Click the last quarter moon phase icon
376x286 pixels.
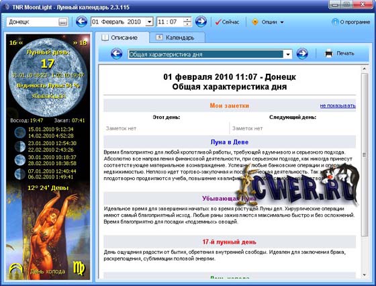[20, 174]
